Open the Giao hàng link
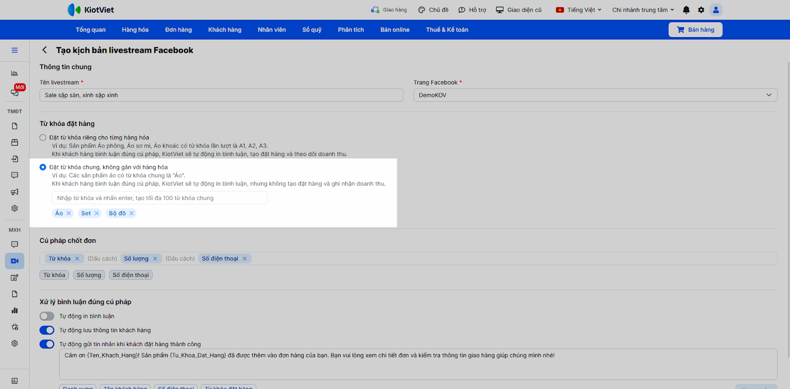Viewport: 790px width, 389px height. point(389,10)
